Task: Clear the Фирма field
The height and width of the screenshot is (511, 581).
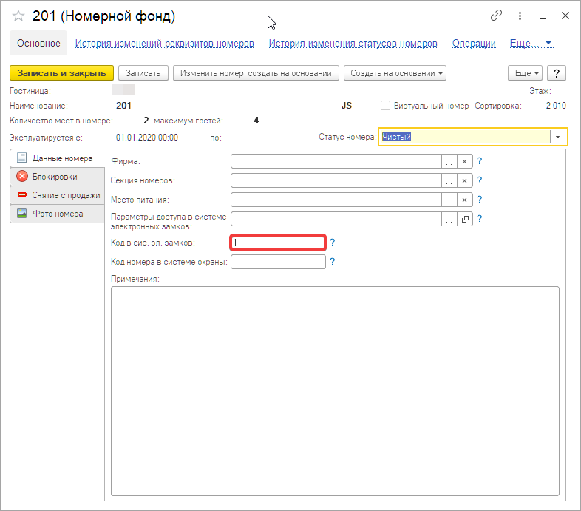Action: click(465, 162)
